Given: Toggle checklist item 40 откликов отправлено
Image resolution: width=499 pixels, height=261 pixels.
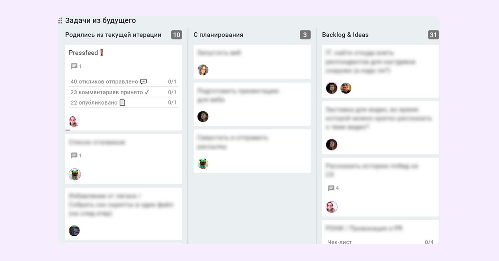Looking at the screenshot, I should [x=123, y=81].
